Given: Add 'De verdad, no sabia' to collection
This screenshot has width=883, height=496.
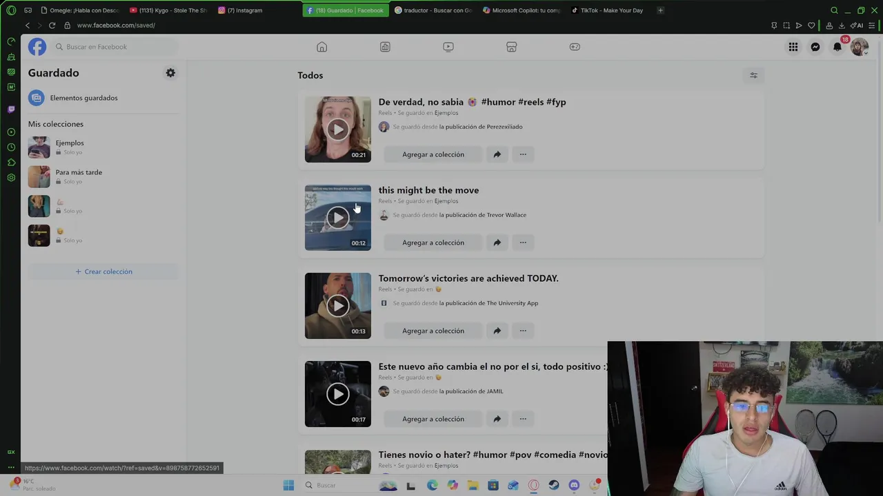Looking at the screenshot, I should (433, 154).
